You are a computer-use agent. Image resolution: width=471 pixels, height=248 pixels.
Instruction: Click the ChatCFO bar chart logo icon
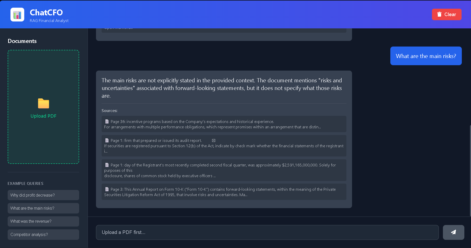click(x=17, y=15)
